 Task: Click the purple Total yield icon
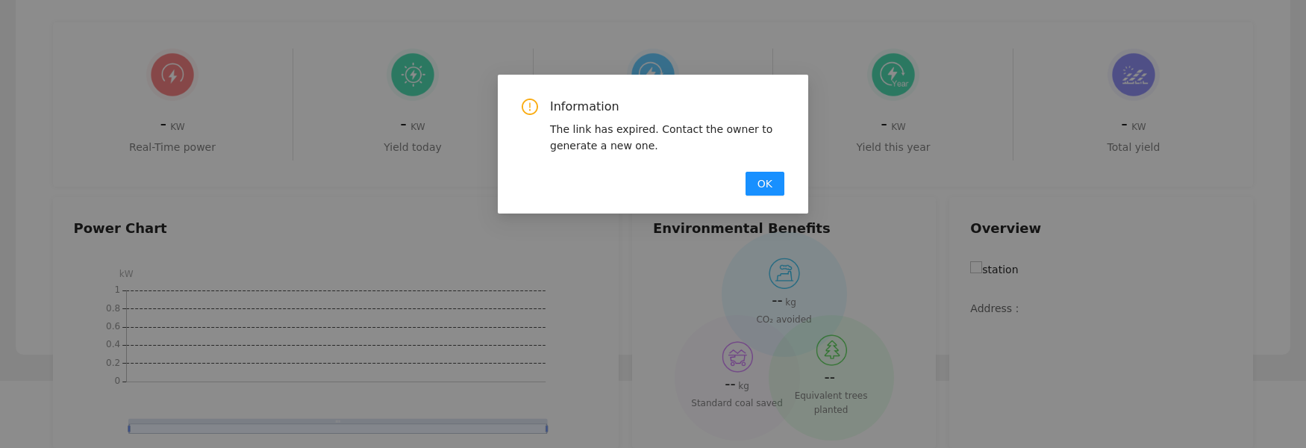tap(1133, 75)
